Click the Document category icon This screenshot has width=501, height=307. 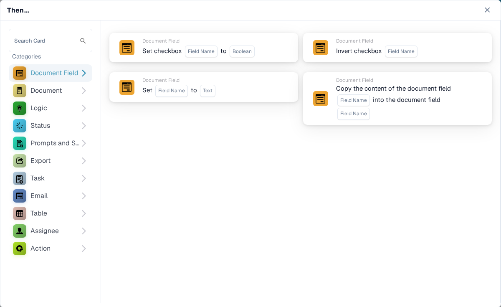(20, 91)
